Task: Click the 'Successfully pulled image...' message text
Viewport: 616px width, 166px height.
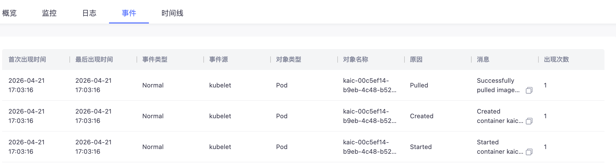Action: coord(498,85)
